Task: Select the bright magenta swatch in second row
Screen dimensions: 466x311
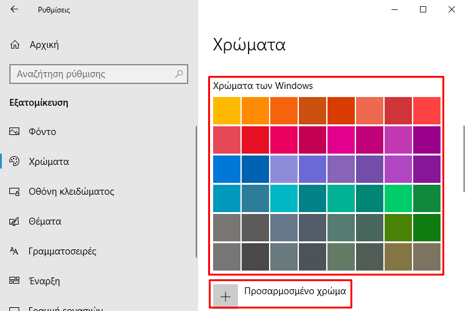Action: point(341,140)
